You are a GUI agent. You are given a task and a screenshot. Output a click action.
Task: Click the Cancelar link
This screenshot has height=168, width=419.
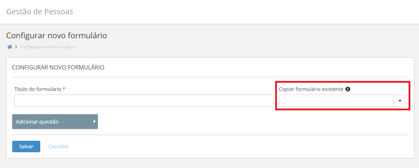pos(59,147)
